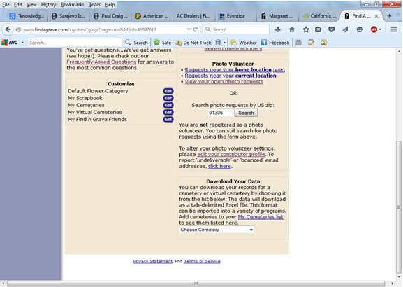Open My Cemeteries list link
The image size is (403, 287).
point(261,217)
